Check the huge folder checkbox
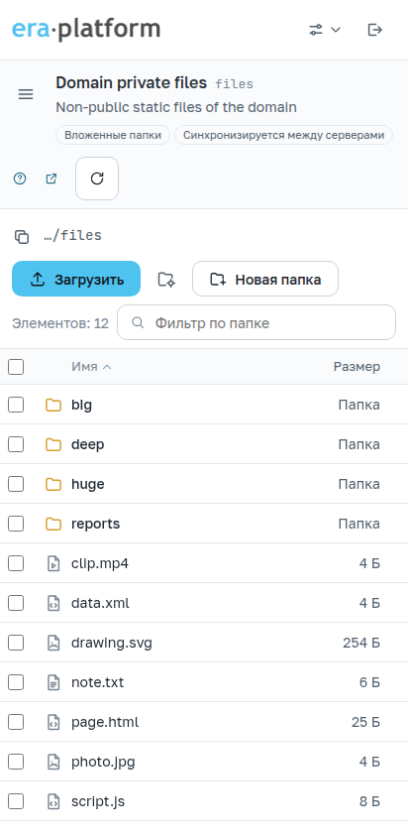This screenshot has width=408, height=832. point(16,484)
